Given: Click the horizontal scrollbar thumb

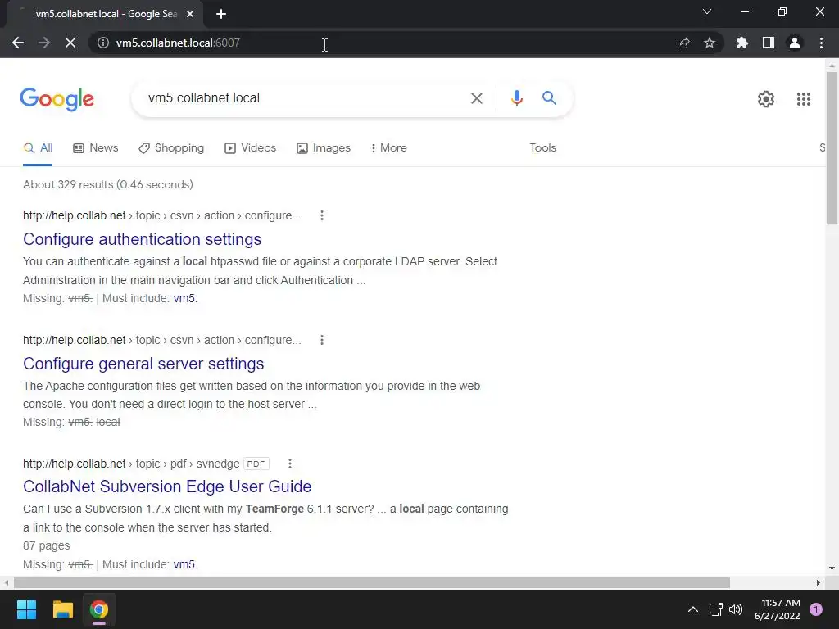Looking at the screenshot, I should 372,582.
